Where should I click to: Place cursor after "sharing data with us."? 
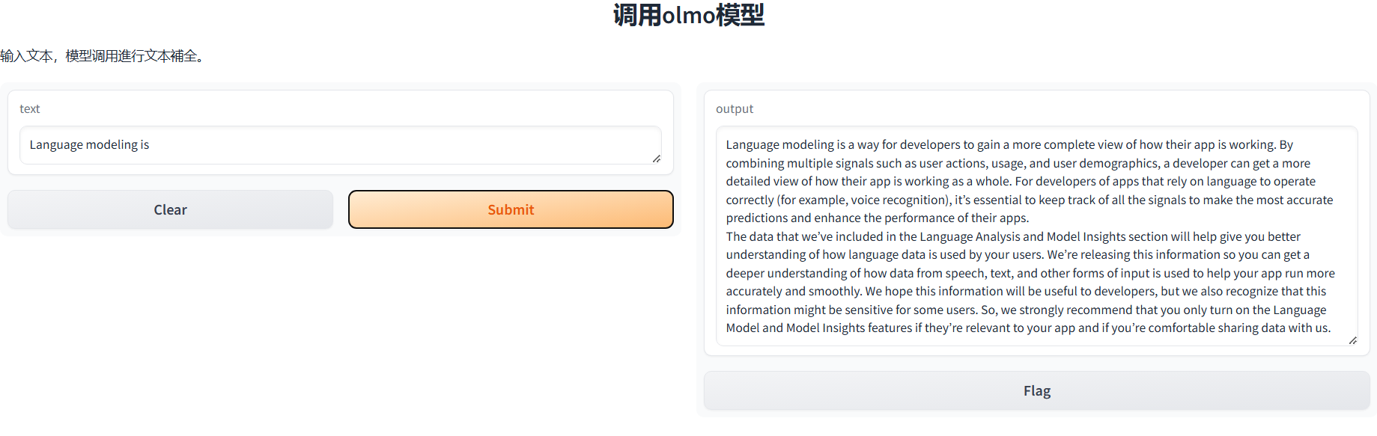point(1332,328)
